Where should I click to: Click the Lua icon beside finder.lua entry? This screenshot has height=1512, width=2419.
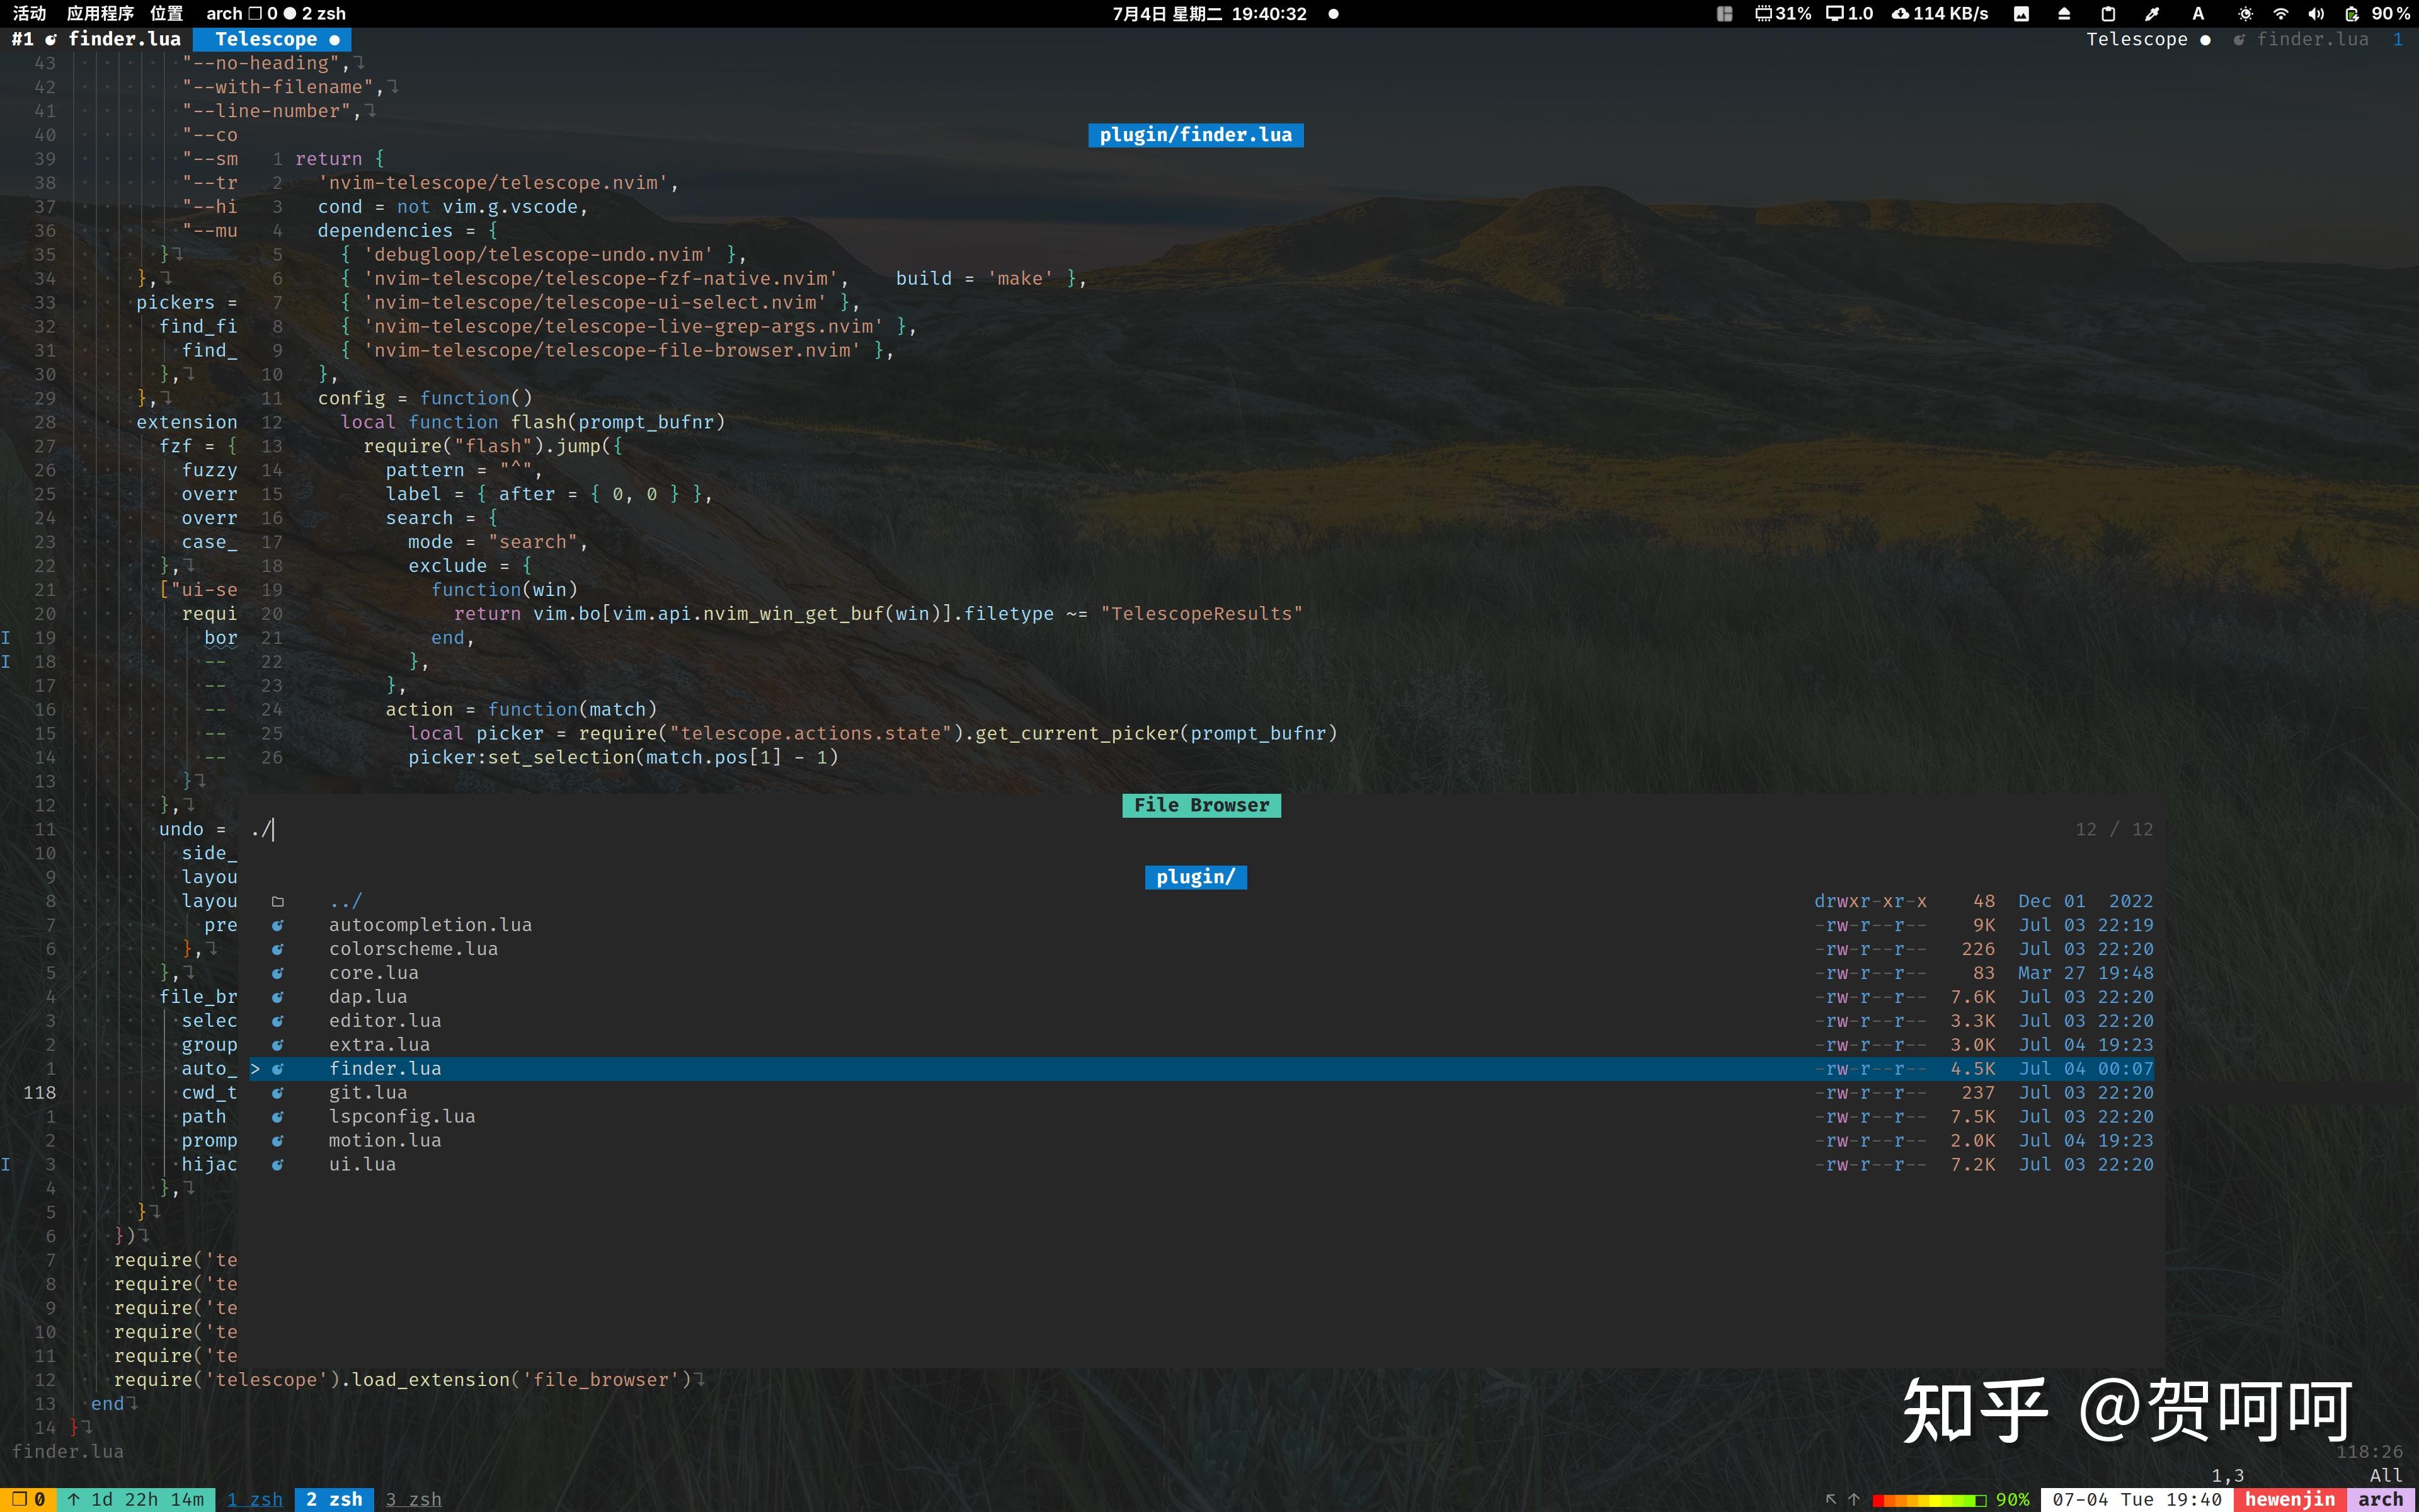click(278, 1069)
